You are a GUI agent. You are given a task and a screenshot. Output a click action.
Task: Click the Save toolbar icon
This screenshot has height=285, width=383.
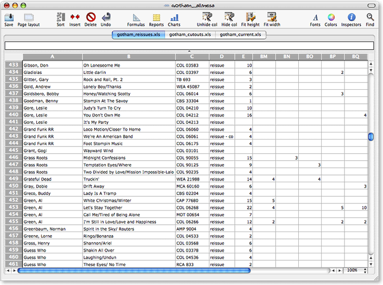pos(9,17)
